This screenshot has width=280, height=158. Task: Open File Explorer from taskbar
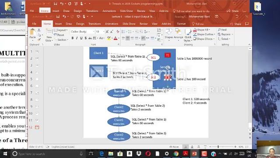(111, 154)
